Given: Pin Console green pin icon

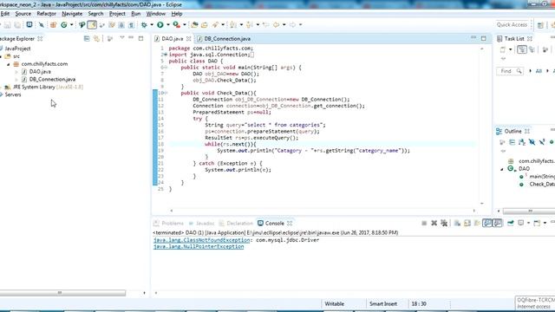Looking at the screenshot, I should pos(511,224).
